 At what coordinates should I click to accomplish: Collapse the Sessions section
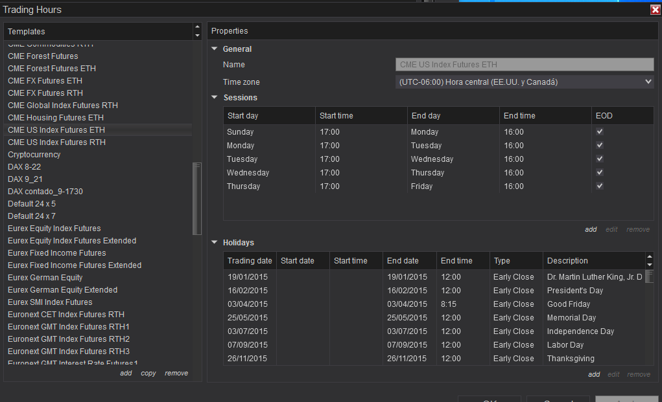pos(215,98)
